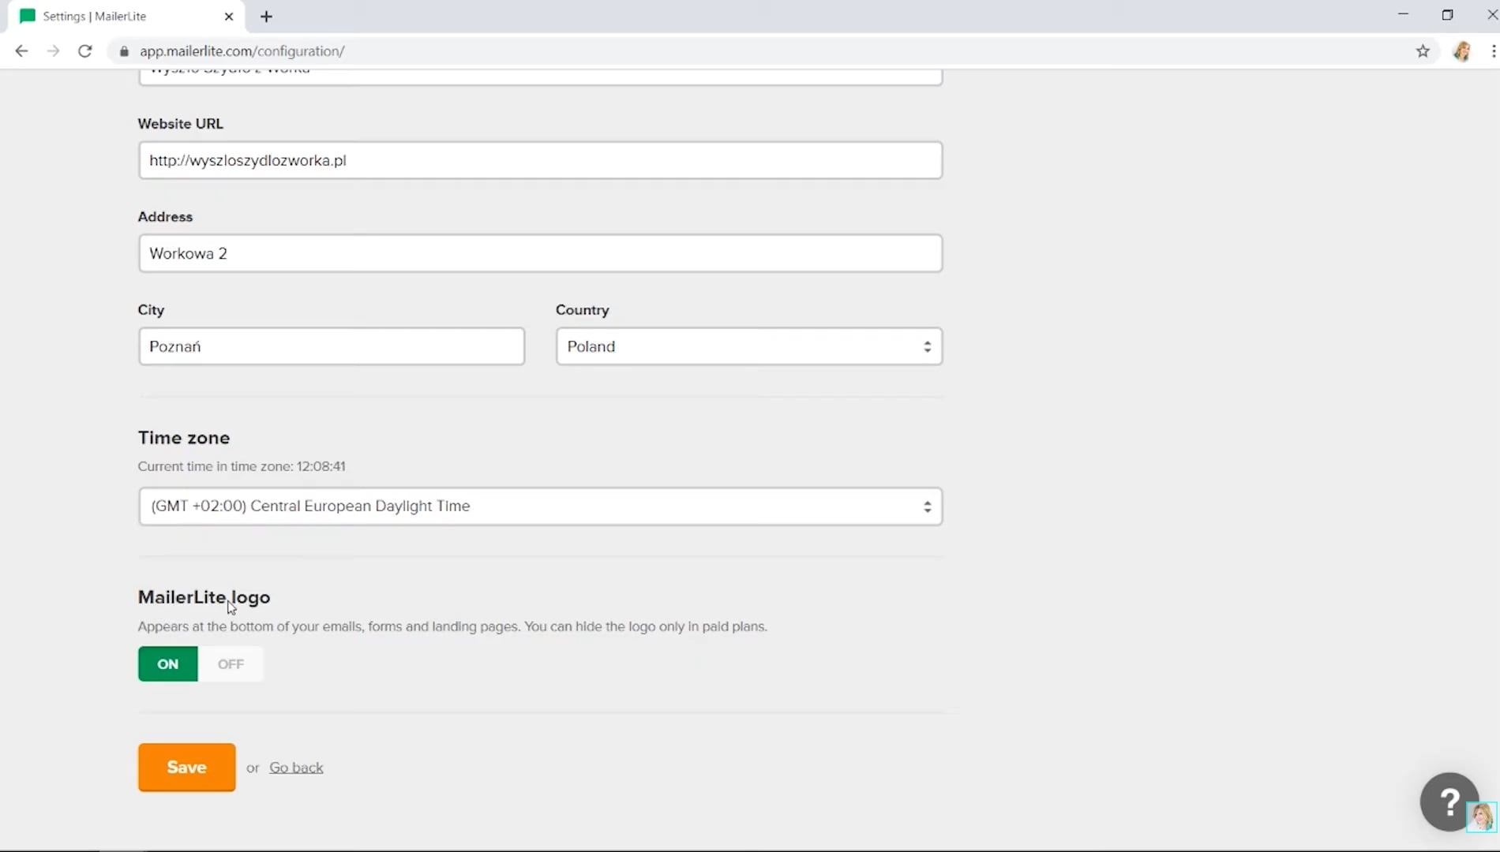Open the Chrome three-dot menu
The width and height of the screenshot is (1500, 852).
tap(1493, 51)
